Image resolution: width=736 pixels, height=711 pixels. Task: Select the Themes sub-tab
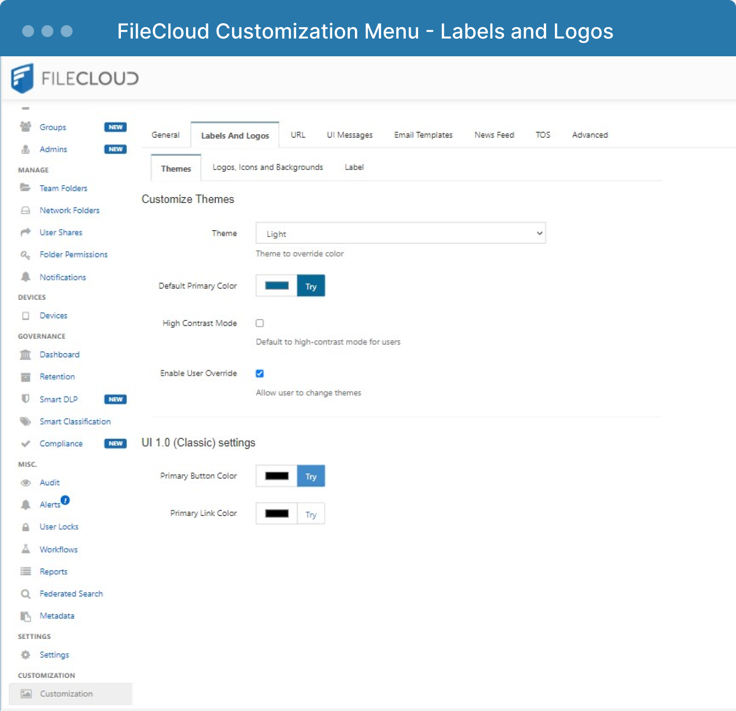coord(176,168)
